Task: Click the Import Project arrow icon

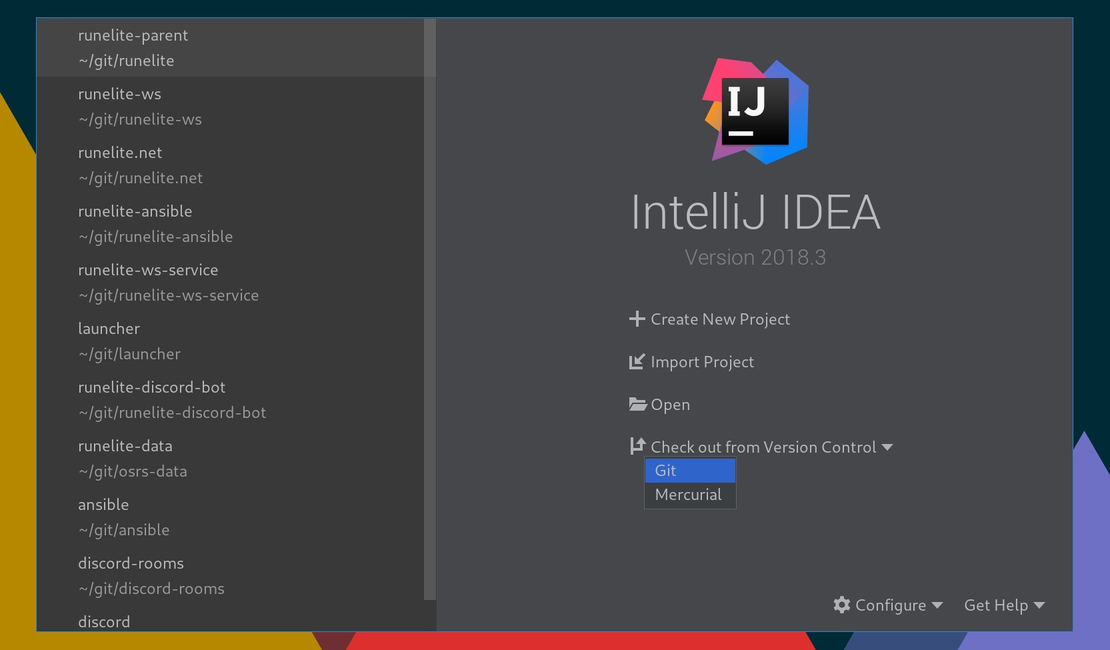Action: 637,361
